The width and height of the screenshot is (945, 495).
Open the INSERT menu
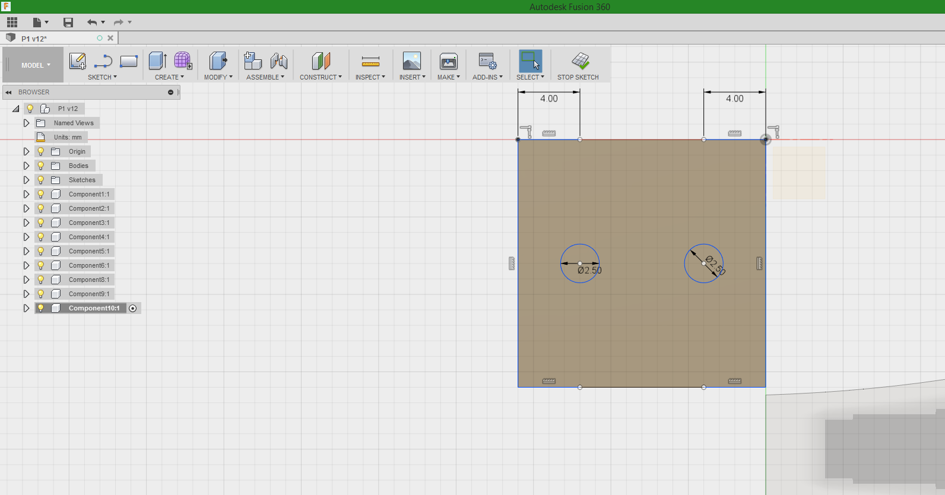click(412, 77)
